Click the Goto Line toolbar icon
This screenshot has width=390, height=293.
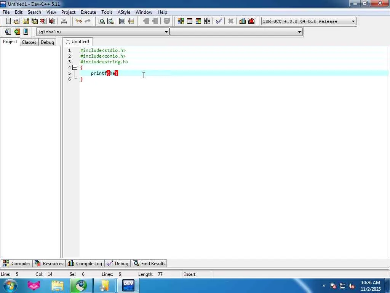(x=131, y=21)
